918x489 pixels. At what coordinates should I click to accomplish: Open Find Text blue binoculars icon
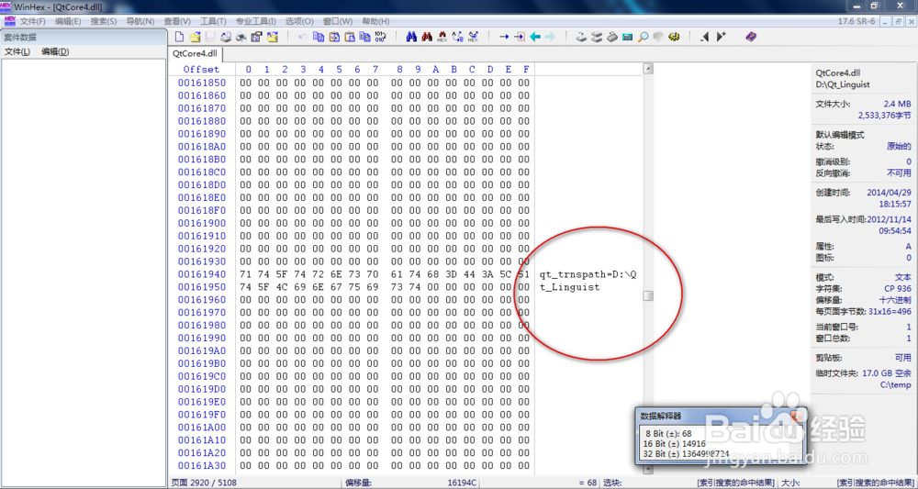coord(411,37)
